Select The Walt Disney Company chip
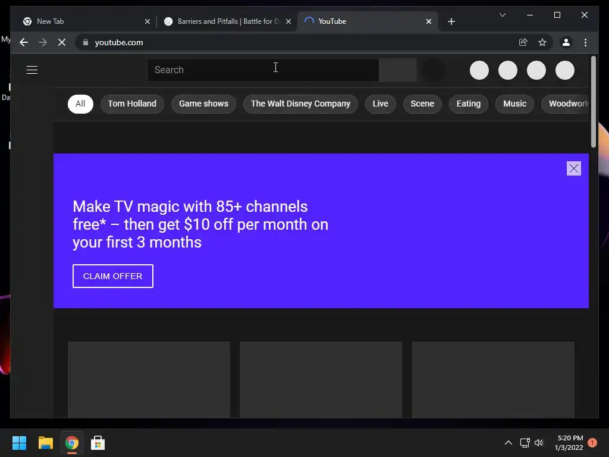The width and height of the screenshot is (609, 457). [300, 104]
